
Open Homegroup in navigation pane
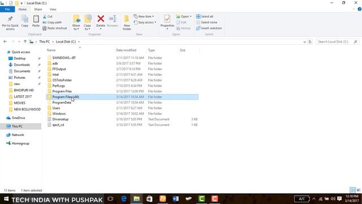tap(20, 143)
